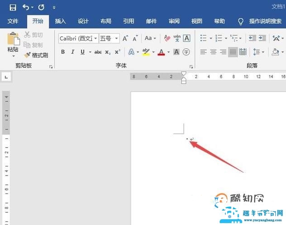Viewport: 286px width, 225px height.
Task: Decrease paragraph indent
Action: [253, 38]
